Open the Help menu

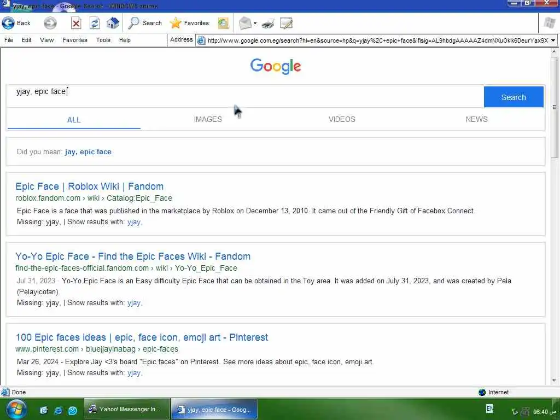point(125,40)
